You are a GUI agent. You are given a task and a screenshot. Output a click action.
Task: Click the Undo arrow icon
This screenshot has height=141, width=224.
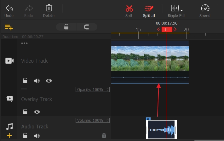tap(9, 8)
